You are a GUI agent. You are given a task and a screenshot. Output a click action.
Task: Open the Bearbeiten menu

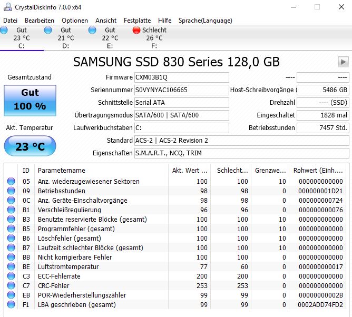(40, 21)
